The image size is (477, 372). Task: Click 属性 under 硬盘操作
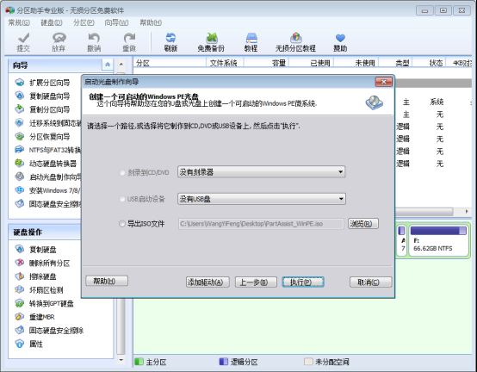[x=29, y=344]
